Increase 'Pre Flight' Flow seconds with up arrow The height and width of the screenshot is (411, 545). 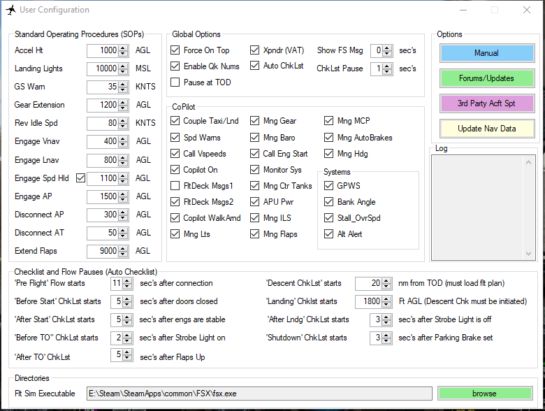127,281
